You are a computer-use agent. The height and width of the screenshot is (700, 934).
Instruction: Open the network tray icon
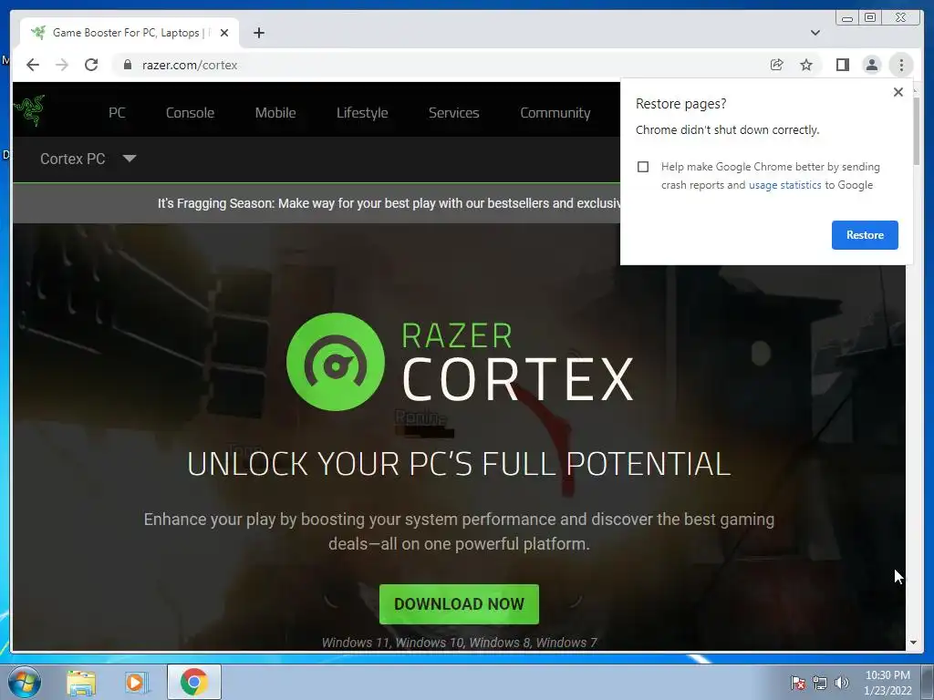[x=820, y=683]
